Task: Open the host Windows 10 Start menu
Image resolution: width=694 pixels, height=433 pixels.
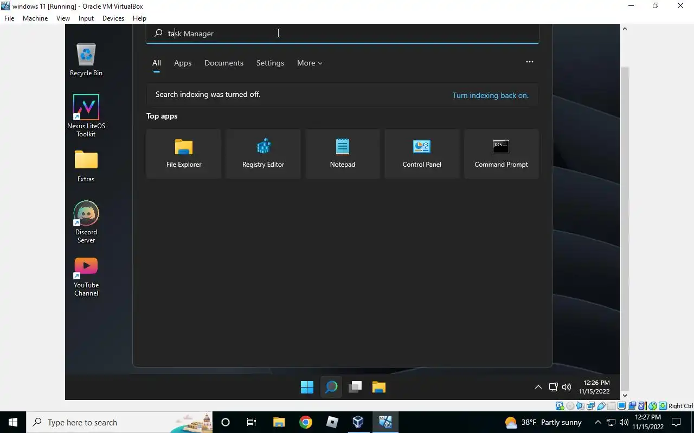Action: [13, 422]
